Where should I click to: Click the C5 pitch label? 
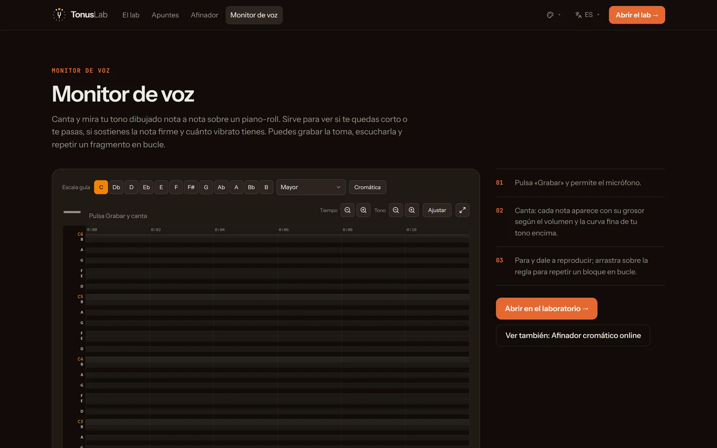(80, 297)
